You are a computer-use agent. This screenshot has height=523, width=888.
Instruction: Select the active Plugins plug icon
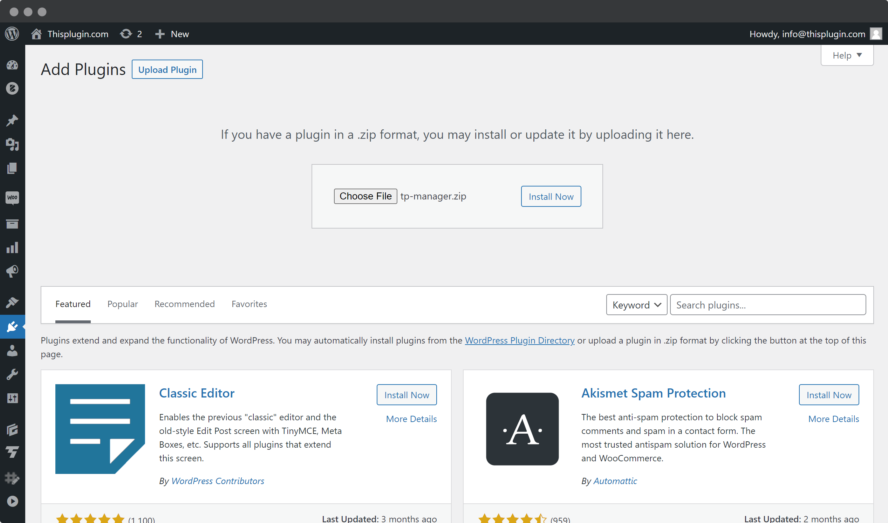[12, 327]
